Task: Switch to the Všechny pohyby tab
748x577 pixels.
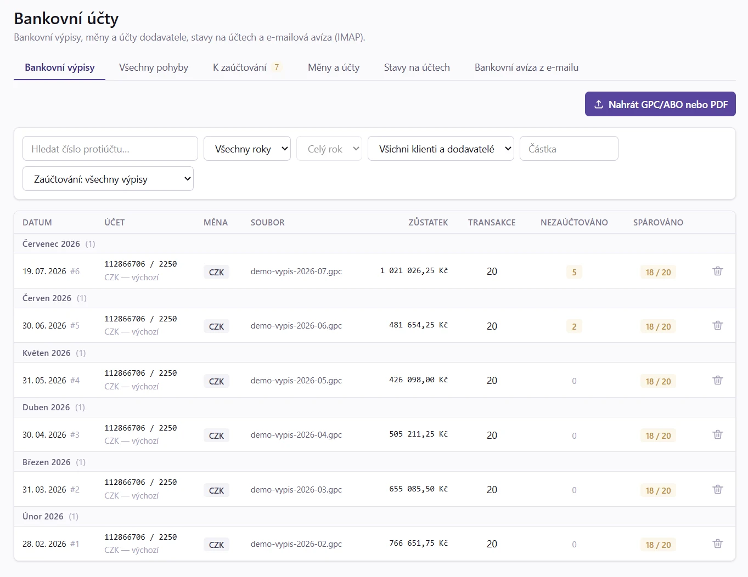Action: coord(154,67)
